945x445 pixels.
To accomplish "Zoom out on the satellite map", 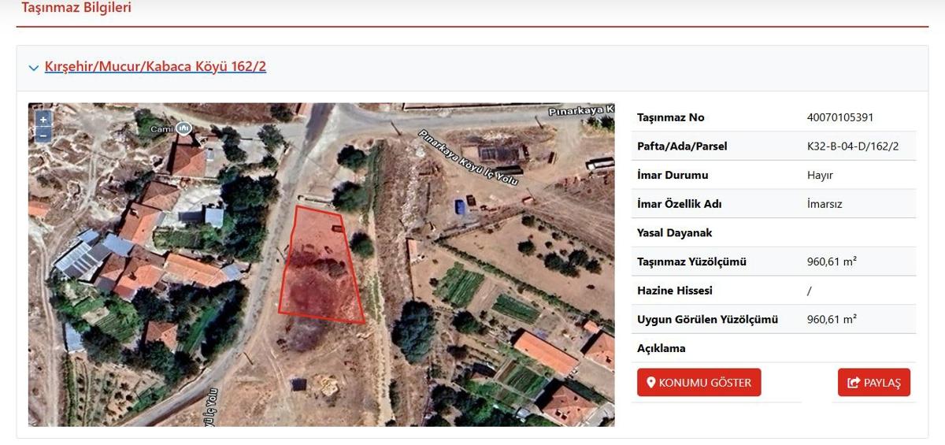I will (x=43, y=135).
